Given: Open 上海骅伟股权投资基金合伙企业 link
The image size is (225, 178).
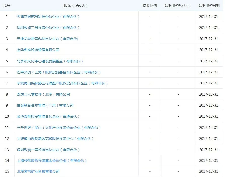Looking at the screenshot, I should coord(52,161).
